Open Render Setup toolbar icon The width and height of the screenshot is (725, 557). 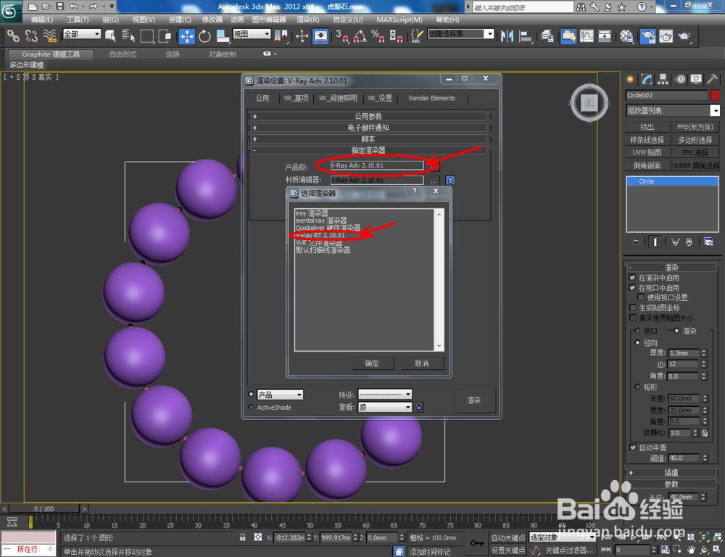click(647, 36)
